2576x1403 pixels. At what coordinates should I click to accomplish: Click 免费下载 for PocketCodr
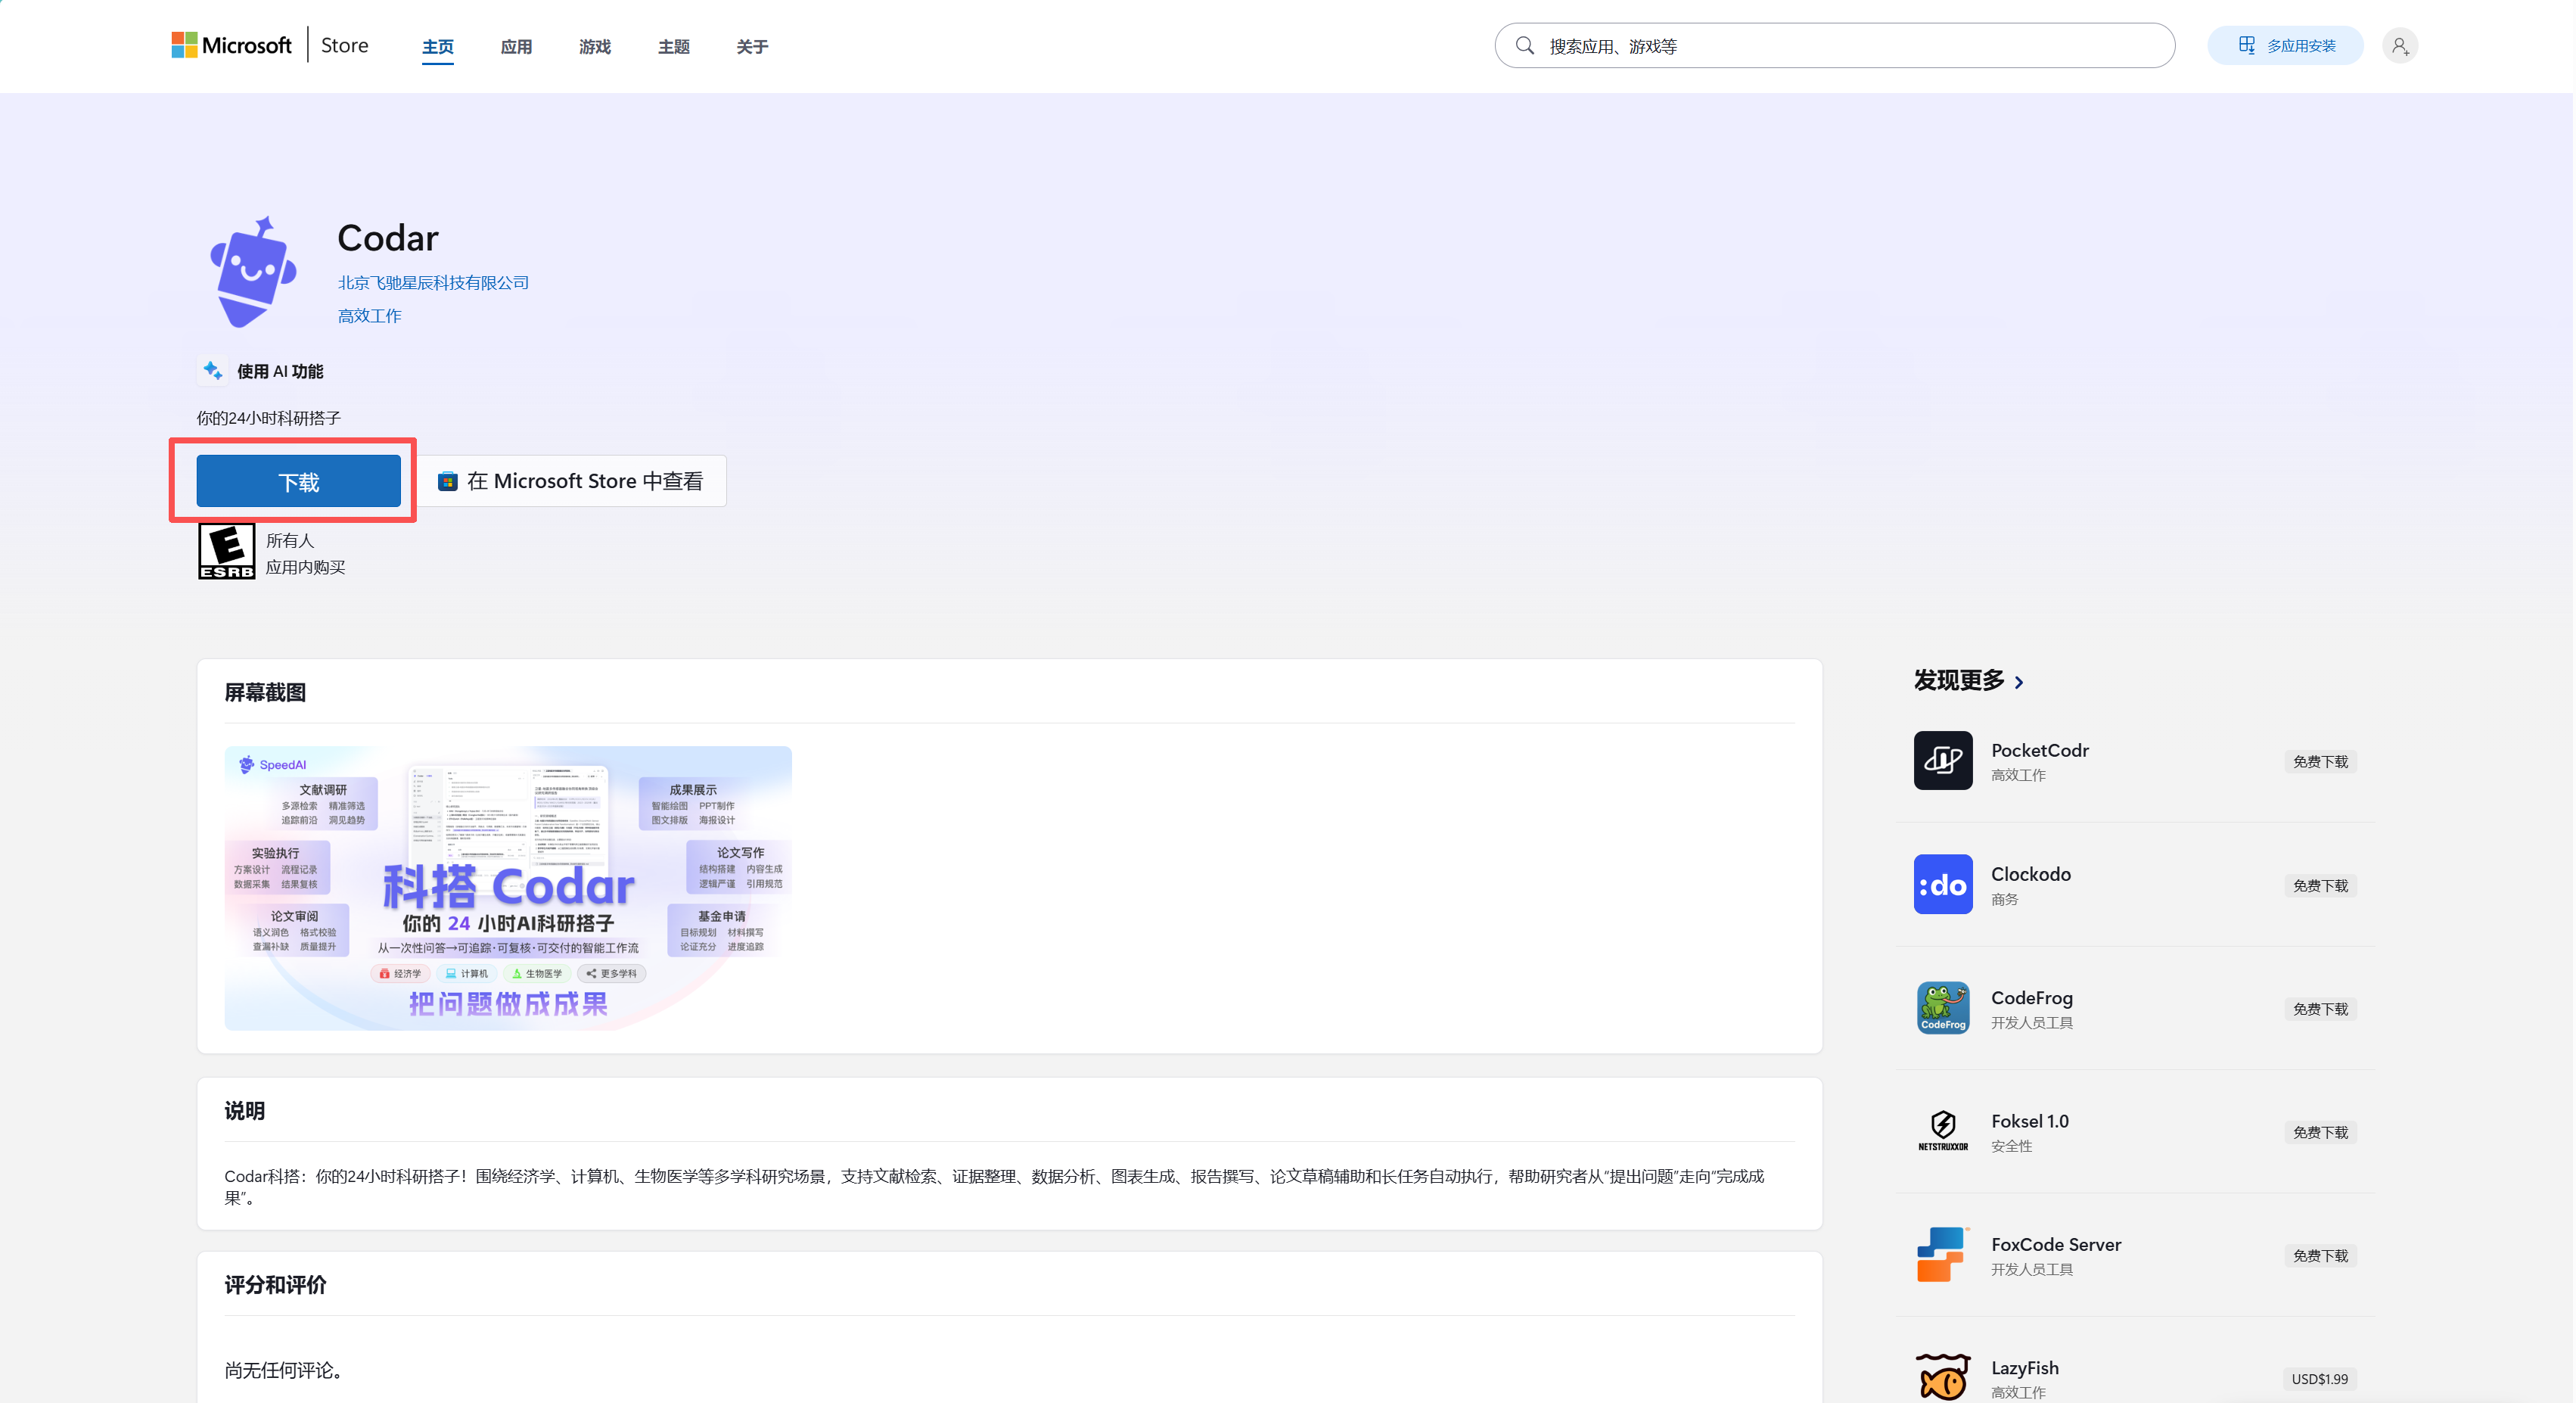coord(2320,762)
